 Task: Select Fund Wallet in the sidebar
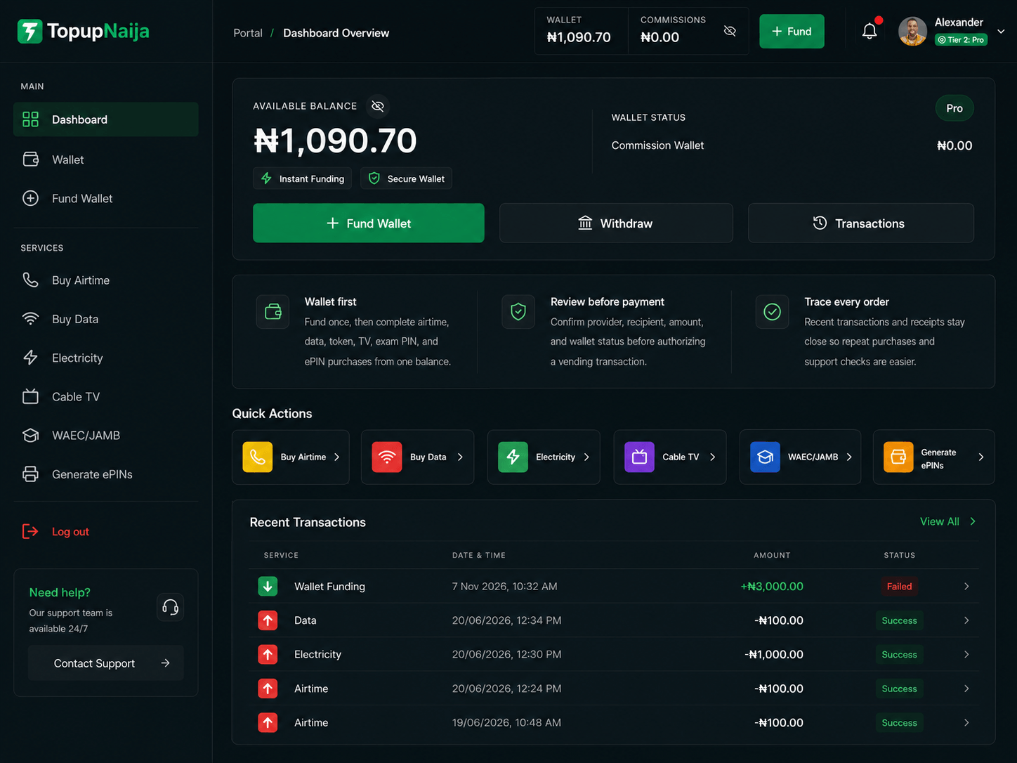tap(106, 198)
